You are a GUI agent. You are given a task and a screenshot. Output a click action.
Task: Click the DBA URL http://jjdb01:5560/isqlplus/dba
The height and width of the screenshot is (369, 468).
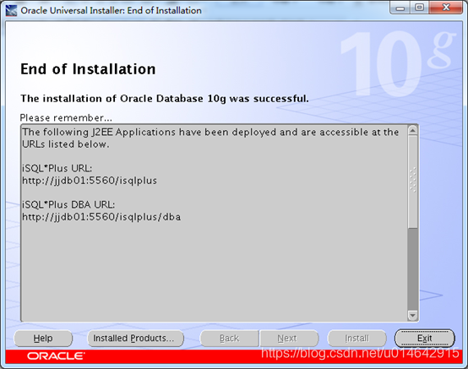pos(101,217)
